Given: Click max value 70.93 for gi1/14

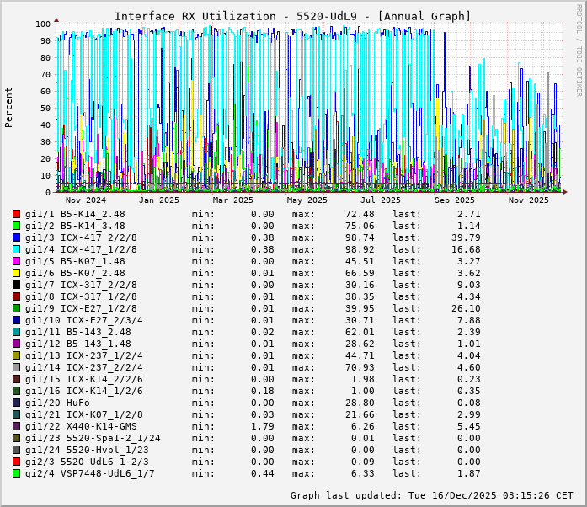Looking at the screenshot, I should click(360, 367).
